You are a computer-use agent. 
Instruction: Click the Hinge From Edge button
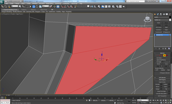(161, 91)
